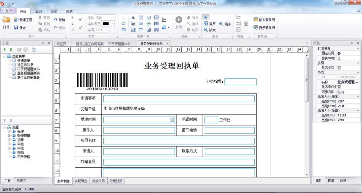The image size is (362, 193).
Task: Open the 帮助 ribbon tab
Action: (69, 11)
